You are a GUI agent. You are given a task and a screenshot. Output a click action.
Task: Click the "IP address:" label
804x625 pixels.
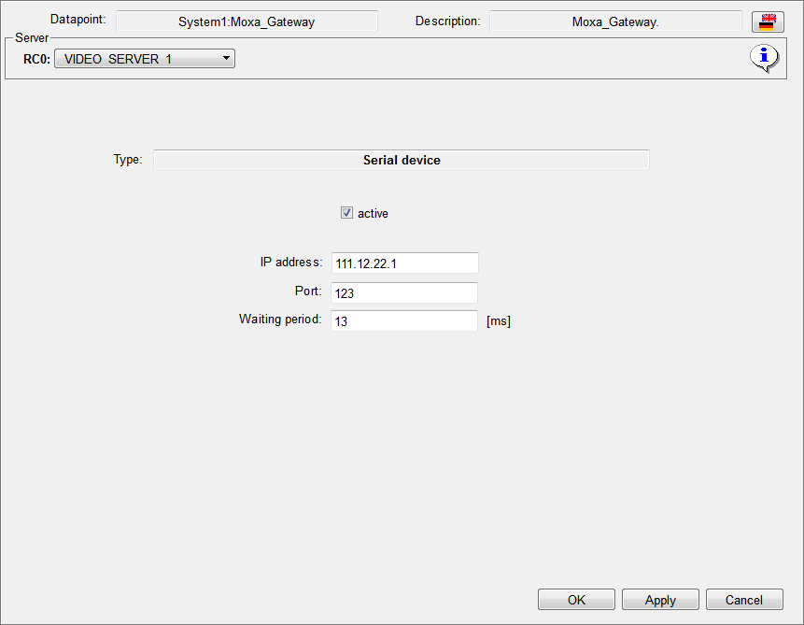tap(290, 263)
